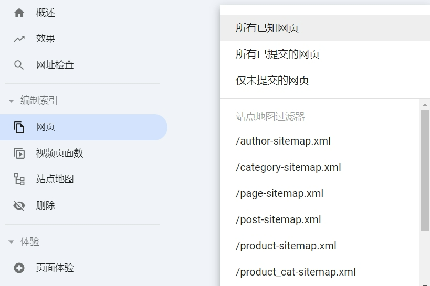Filter by /author-sitemap.xml

pyautogui.click(x=284, y=141)
